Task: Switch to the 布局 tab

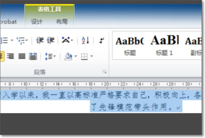Action: click(62, 22)
